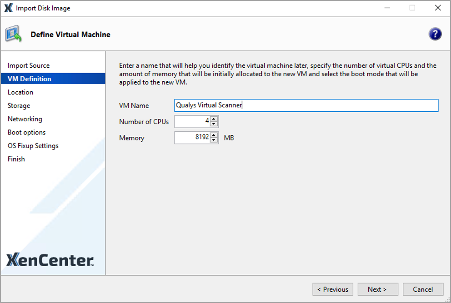Click the Memory label
The height and width of the screenshot is (303, 451).
click(x=131, y=138)
